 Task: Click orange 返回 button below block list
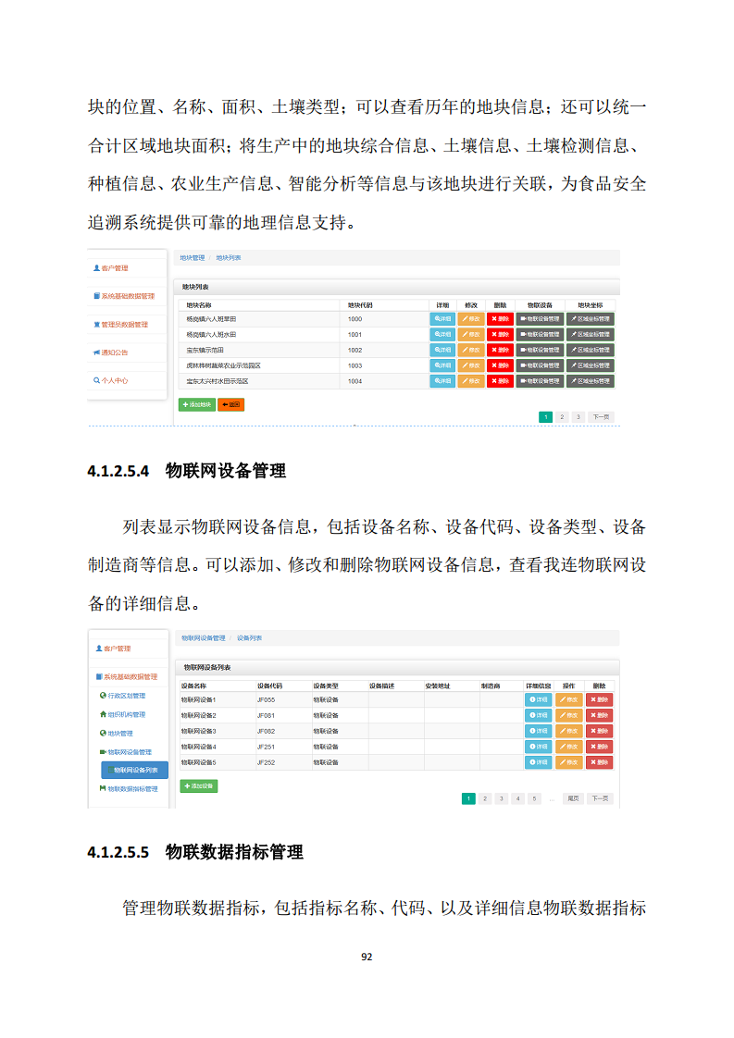231,404
